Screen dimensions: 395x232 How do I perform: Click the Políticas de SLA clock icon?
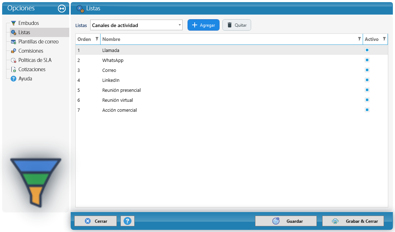[x=13, y=60]
